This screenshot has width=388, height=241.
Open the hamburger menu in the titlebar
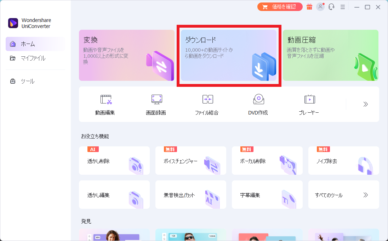click(x=342, y=6)
